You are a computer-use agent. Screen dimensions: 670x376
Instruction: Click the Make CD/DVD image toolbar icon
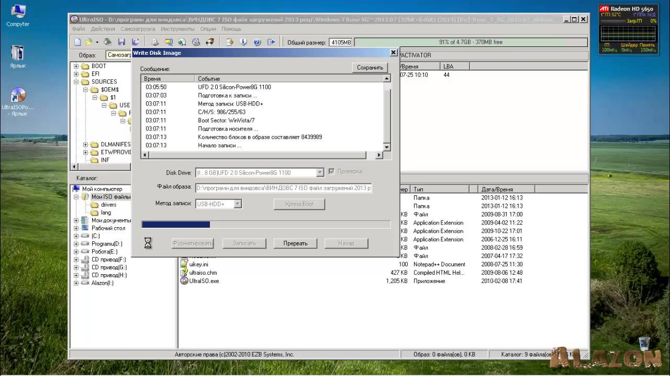coord(155,42)
